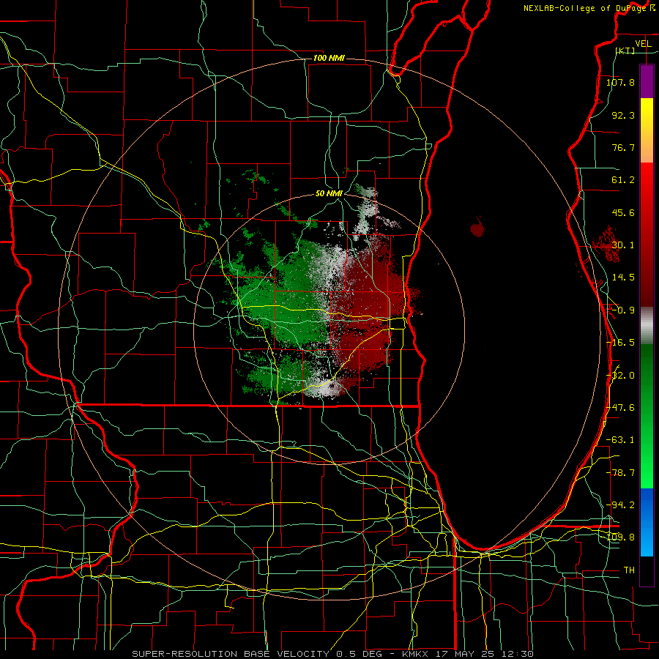Image resolution: width=659 pixels, height=659 pixels.
Task: Select the 76.7 scale value
Action: (x=623, y=147)
